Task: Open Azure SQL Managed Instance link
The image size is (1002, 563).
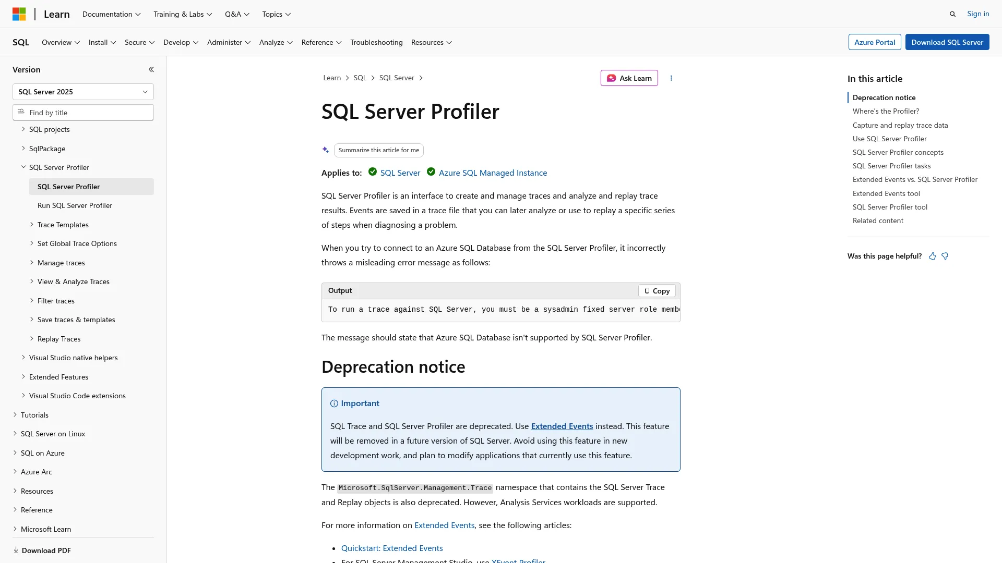Action: point(493,173)
